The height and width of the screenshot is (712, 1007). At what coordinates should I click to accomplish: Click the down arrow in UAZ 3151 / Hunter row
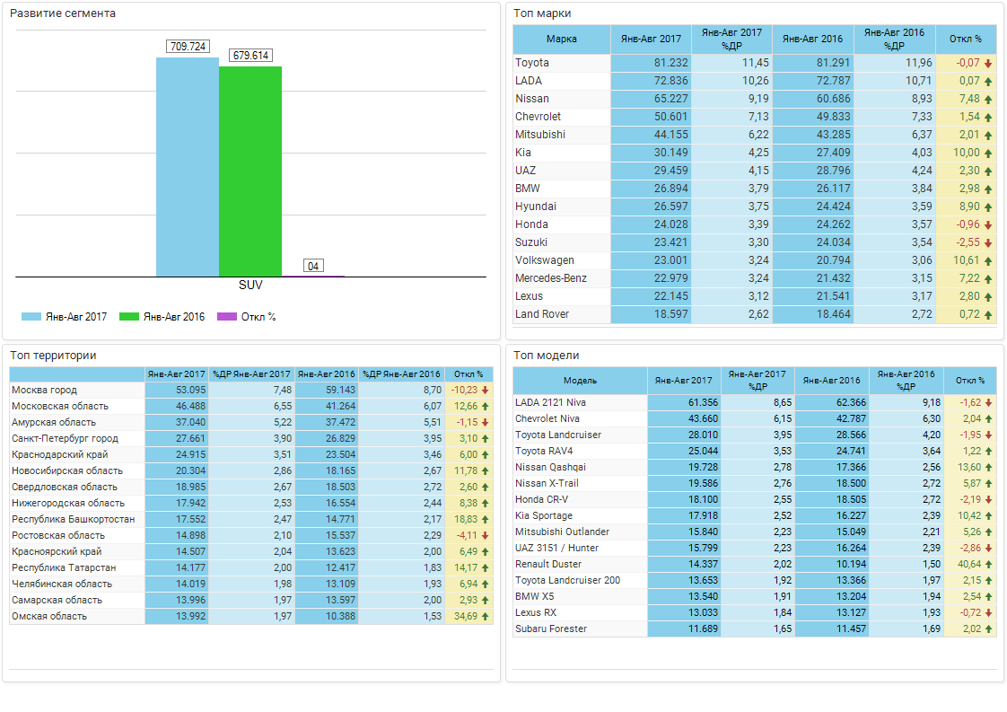(988, 549)
